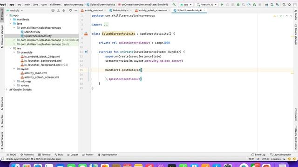The image size is (298, 167).
Task: Expand the androidTest package
Action: click(14, 40)
